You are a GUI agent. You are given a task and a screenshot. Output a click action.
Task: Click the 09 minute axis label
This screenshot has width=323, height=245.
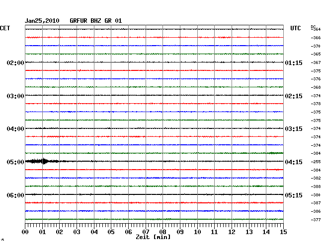(180, 232)
